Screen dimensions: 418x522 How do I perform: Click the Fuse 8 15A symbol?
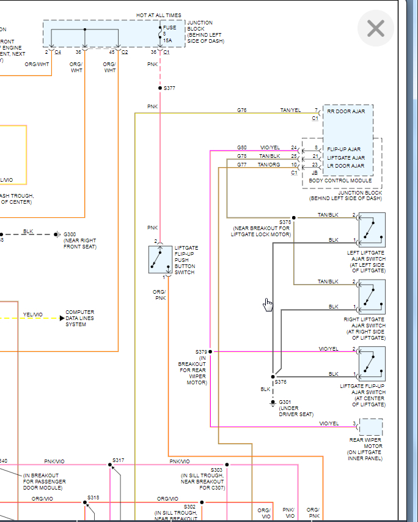(x=160, y=34)
